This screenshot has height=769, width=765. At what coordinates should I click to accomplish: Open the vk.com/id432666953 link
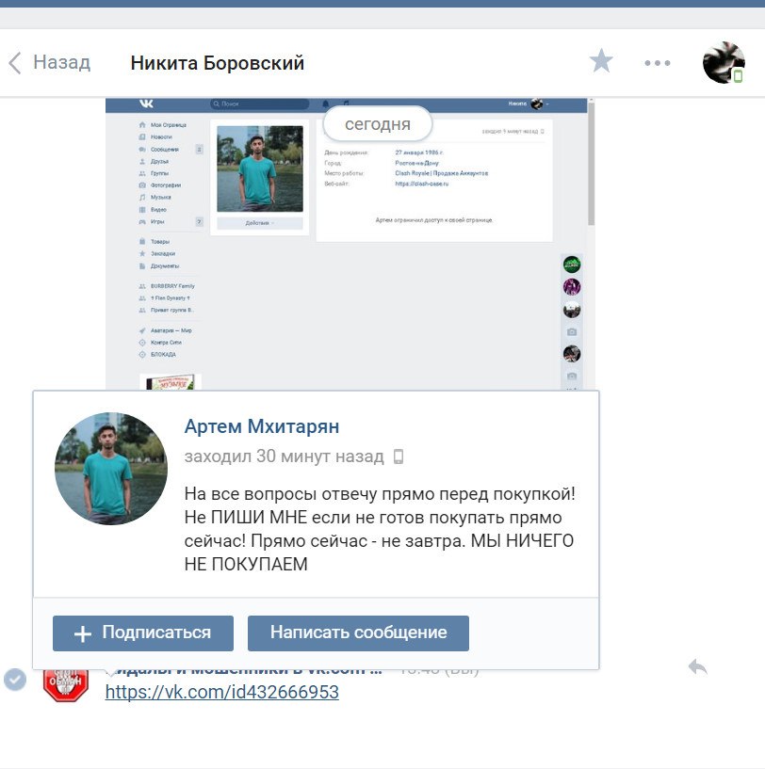click(221, 693)
